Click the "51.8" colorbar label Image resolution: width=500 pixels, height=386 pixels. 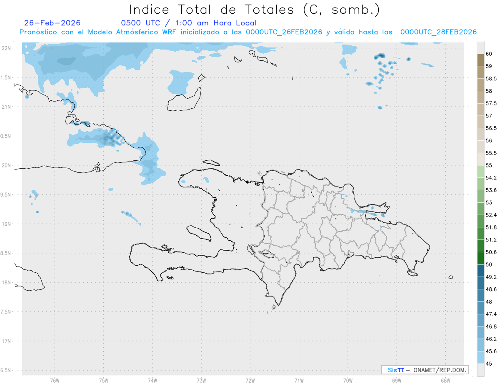pyautogui.click(x=491, y=227)
